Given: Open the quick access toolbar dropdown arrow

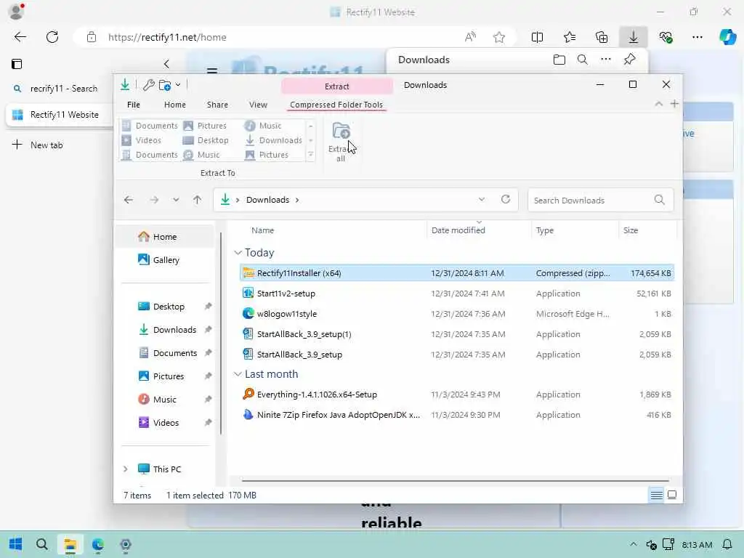Looking at the screenshot, I should (178, 85).
